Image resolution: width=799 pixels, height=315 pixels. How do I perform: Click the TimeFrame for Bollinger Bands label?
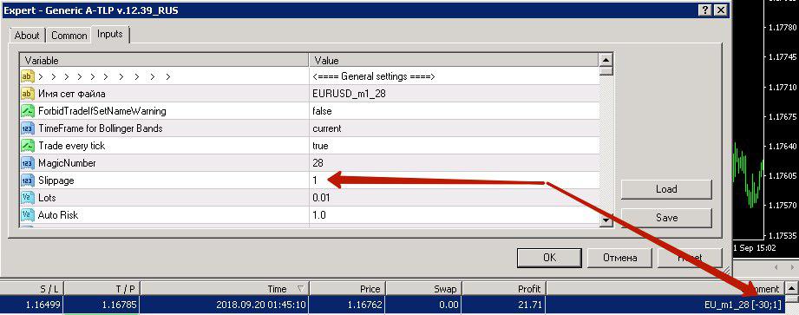100,128
